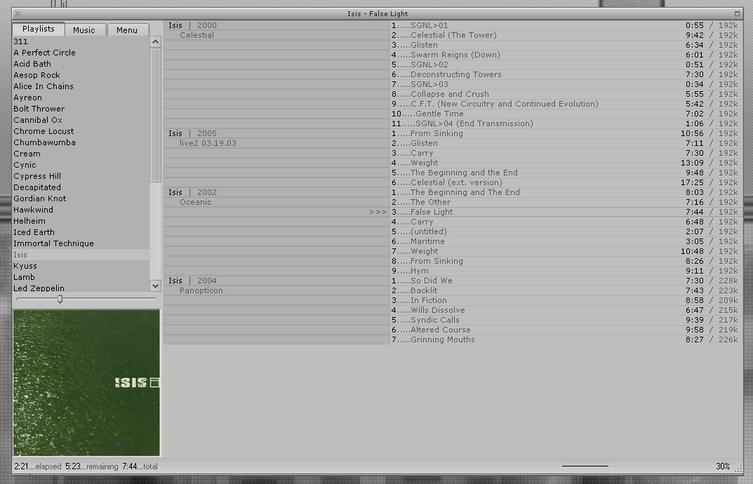Play Altered Course track
Screen dimensions: 753x484
(565, 330)
